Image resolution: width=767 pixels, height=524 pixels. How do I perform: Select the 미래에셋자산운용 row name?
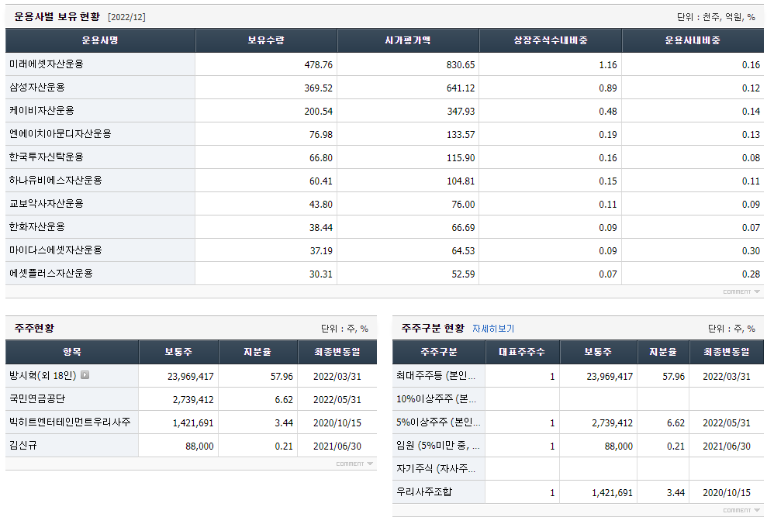tap(47, 64)
